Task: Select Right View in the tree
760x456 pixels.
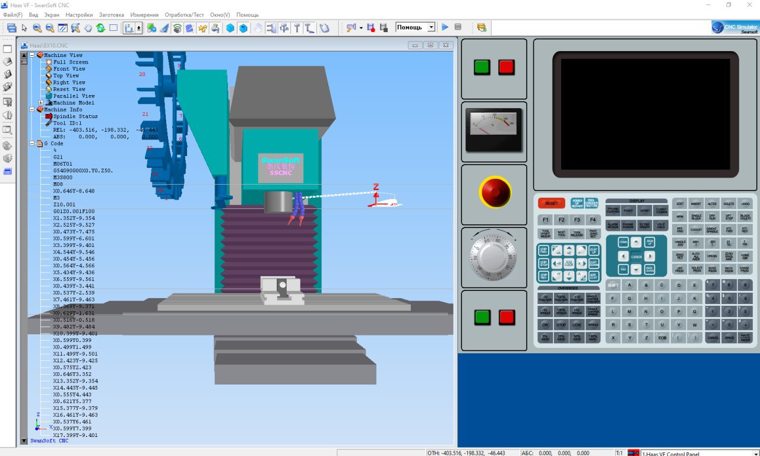Action: point(69,83)
